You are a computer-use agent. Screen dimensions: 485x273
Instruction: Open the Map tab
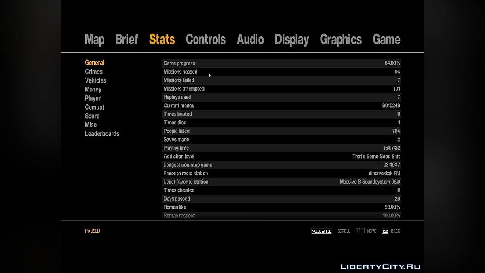pos(95,40)
